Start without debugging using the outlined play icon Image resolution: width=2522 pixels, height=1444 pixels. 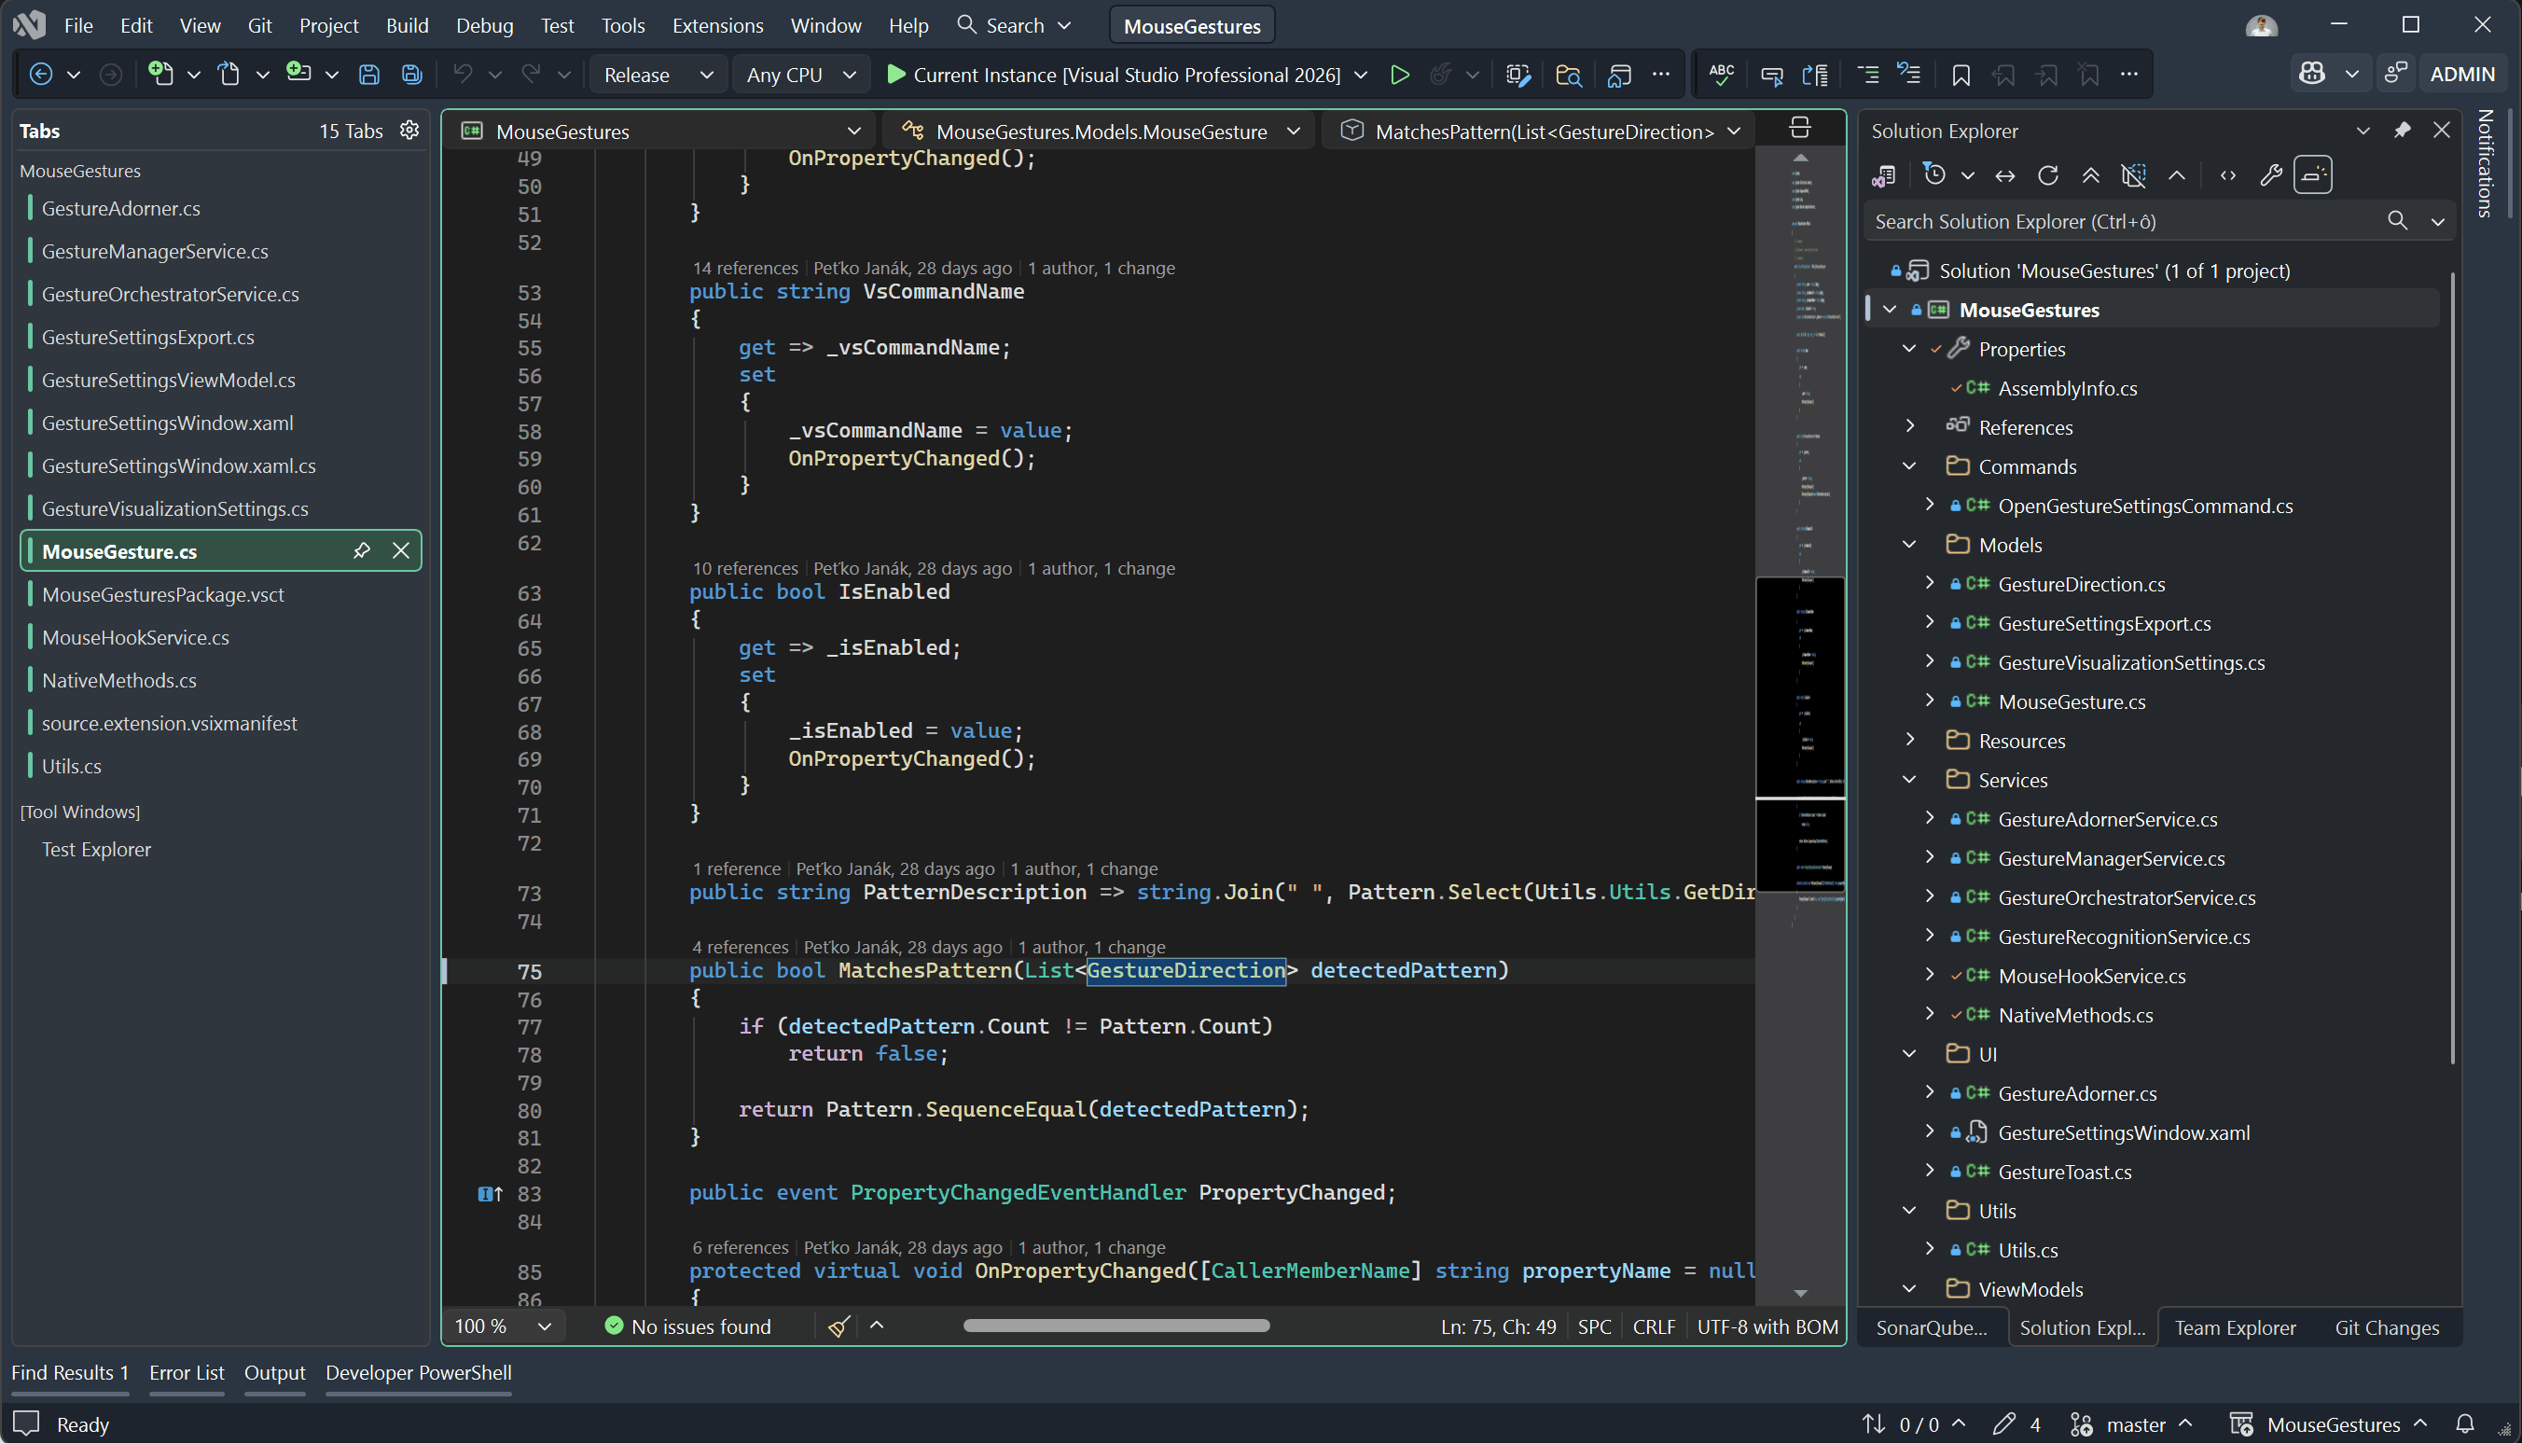[1400, 75]
